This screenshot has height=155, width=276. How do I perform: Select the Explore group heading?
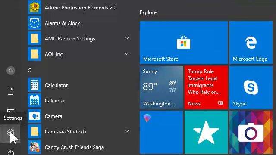[148, 12]
